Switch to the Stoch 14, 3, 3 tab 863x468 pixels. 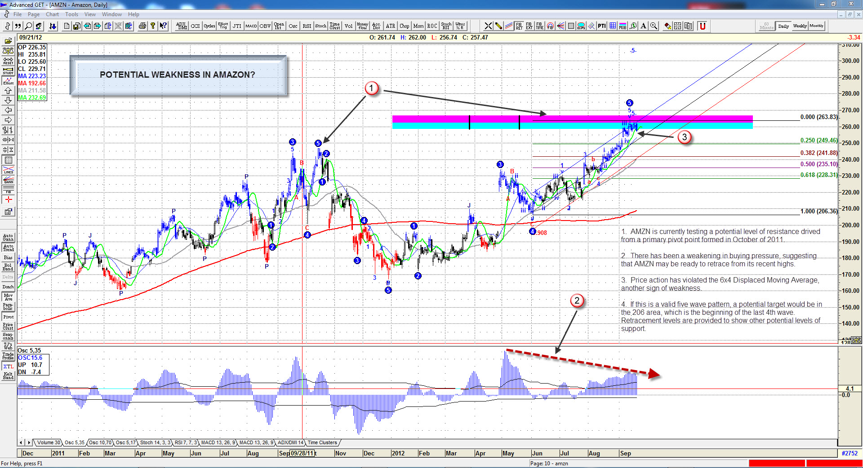[155, 443]
